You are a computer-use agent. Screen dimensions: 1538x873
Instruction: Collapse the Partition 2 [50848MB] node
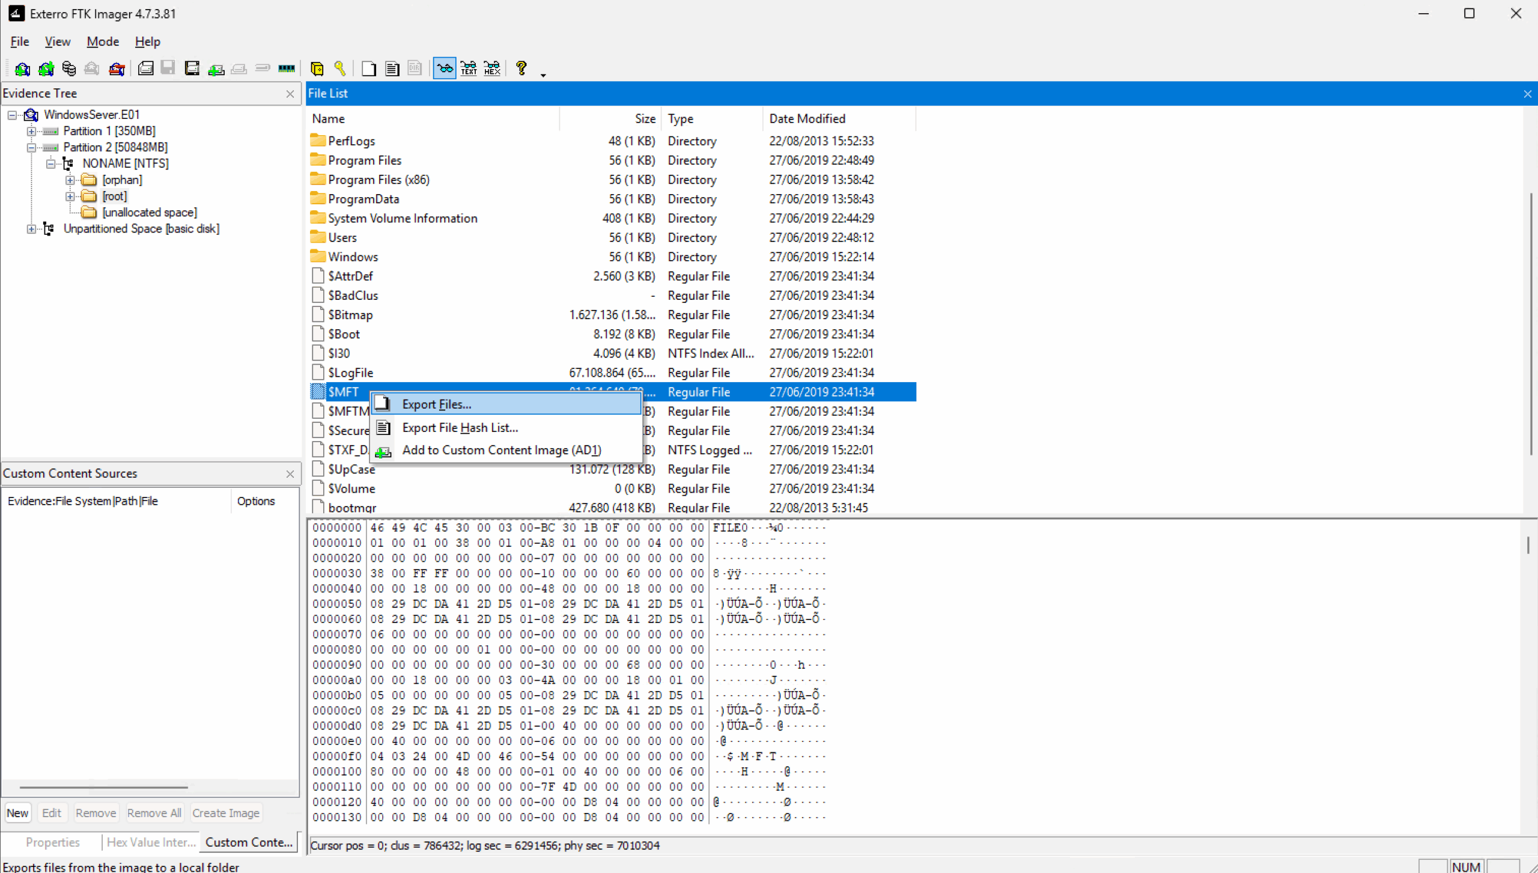[31, 147]
